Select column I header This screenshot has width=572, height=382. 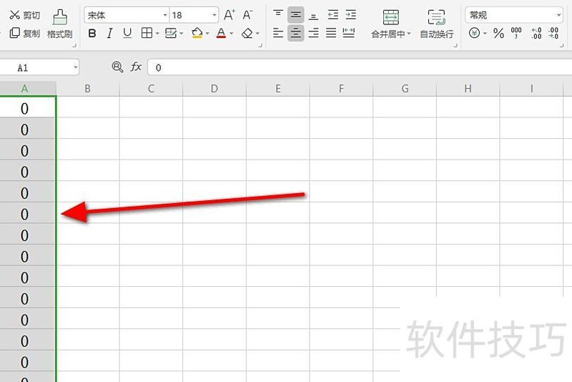tap(531, 89)
